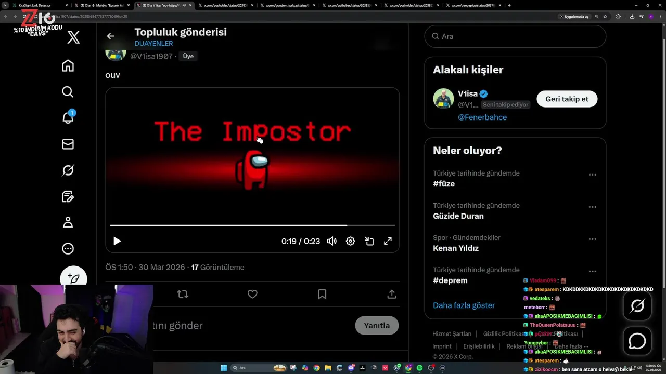Screen dimensions: 666x374
Task: Open the @Fenerbahce link
Action: coord(482,117)
